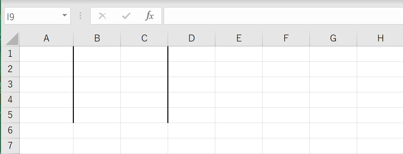Select cell B2 between the bold borders

tap(97, 69)
